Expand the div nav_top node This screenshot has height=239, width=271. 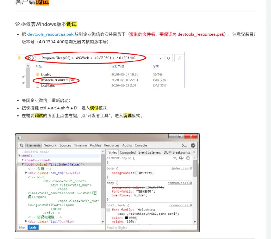click(26, 173)
